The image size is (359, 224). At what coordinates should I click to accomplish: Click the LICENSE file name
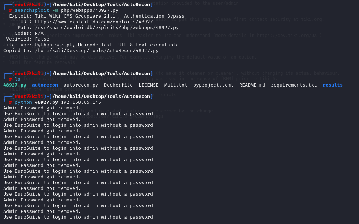(x=149, y=85)
